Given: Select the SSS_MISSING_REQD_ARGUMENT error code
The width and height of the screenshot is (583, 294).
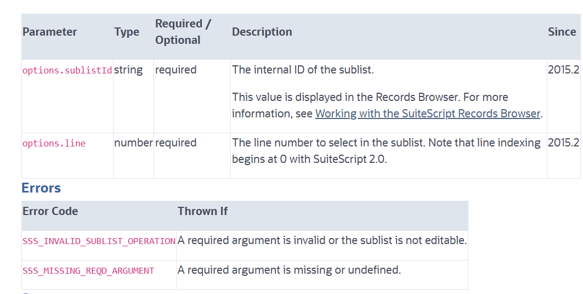Looking at the screenshot, I should [x=88, y=270].
